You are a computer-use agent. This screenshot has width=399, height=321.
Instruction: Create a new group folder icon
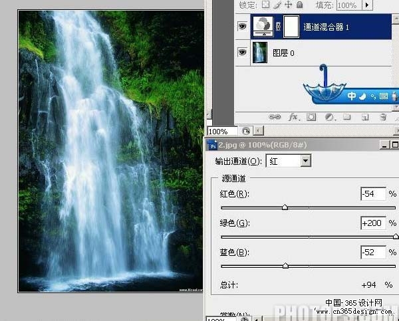pyautogui.click(x=346, y=117)
